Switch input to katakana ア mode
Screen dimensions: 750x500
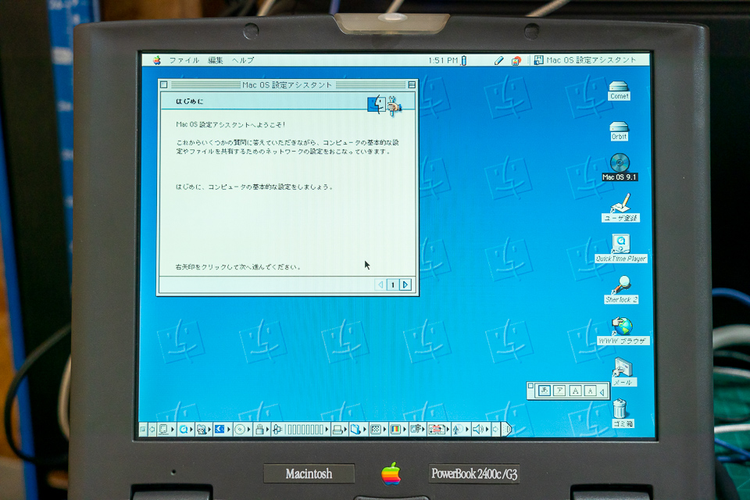(x=559, y=391)
